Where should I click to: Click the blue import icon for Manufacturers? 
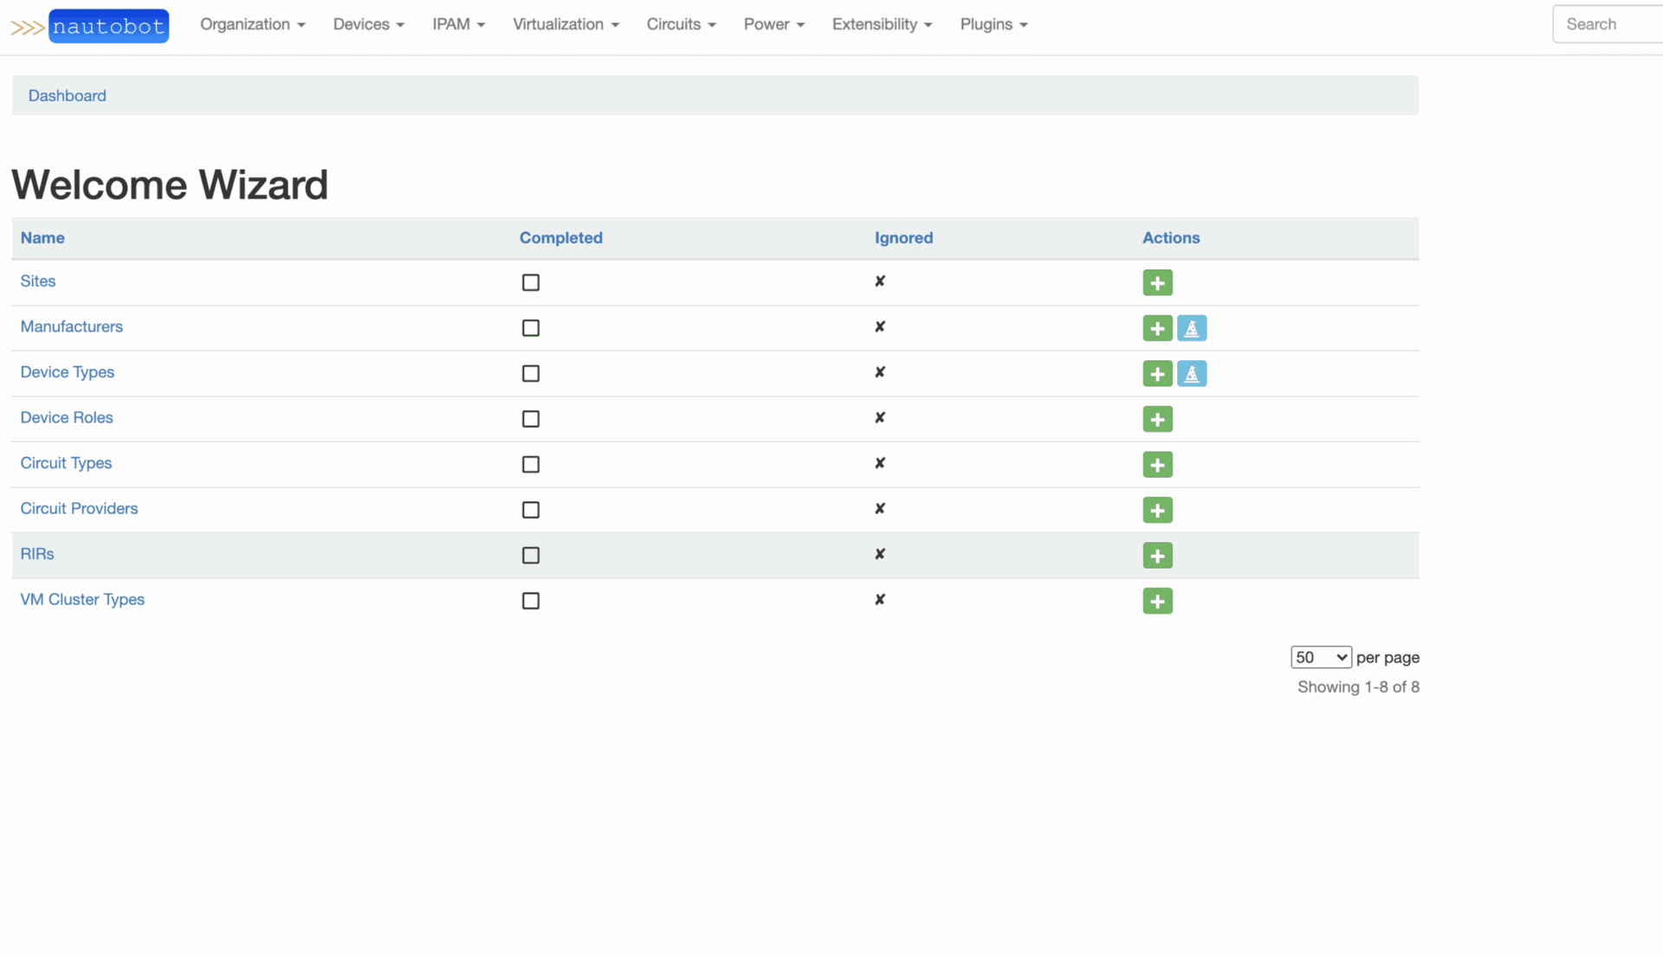(x=1192, y=328)
